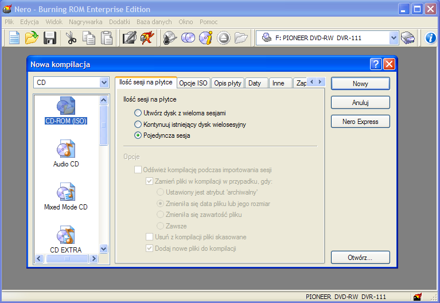
Task: Open the Dodatki menu
Action: pyautogui.click(x=119, y=22)
